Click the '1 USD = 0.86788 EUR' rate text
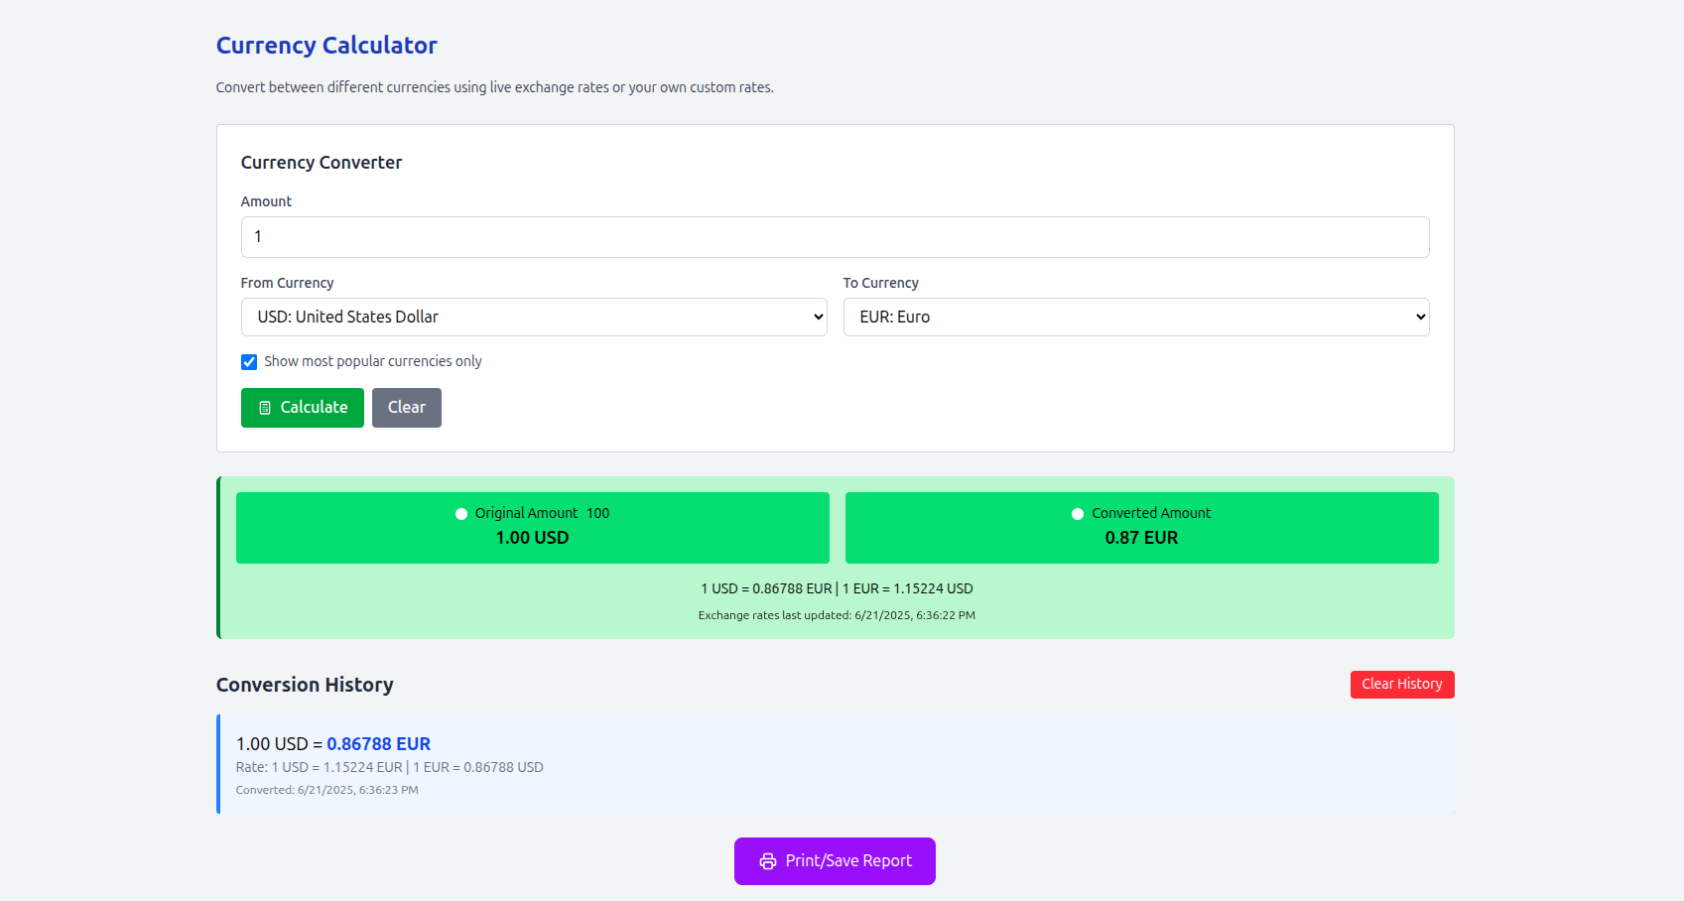Image resolution: width=1684 pixels, height=901 pixels. point(765,587)
